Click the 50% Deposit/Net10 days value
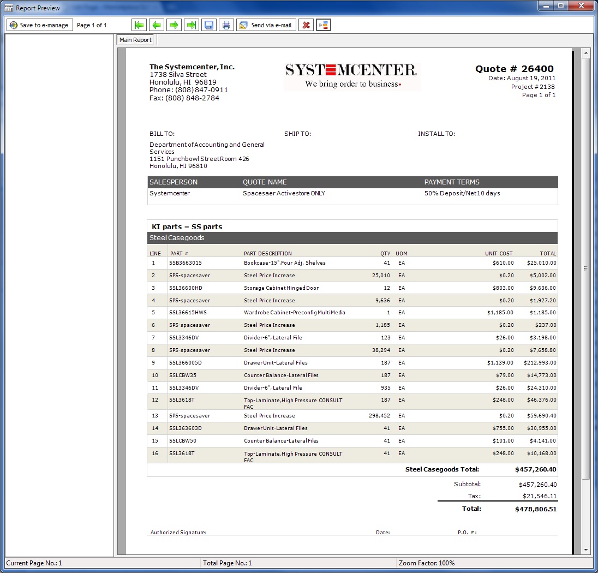 point(462,193)
